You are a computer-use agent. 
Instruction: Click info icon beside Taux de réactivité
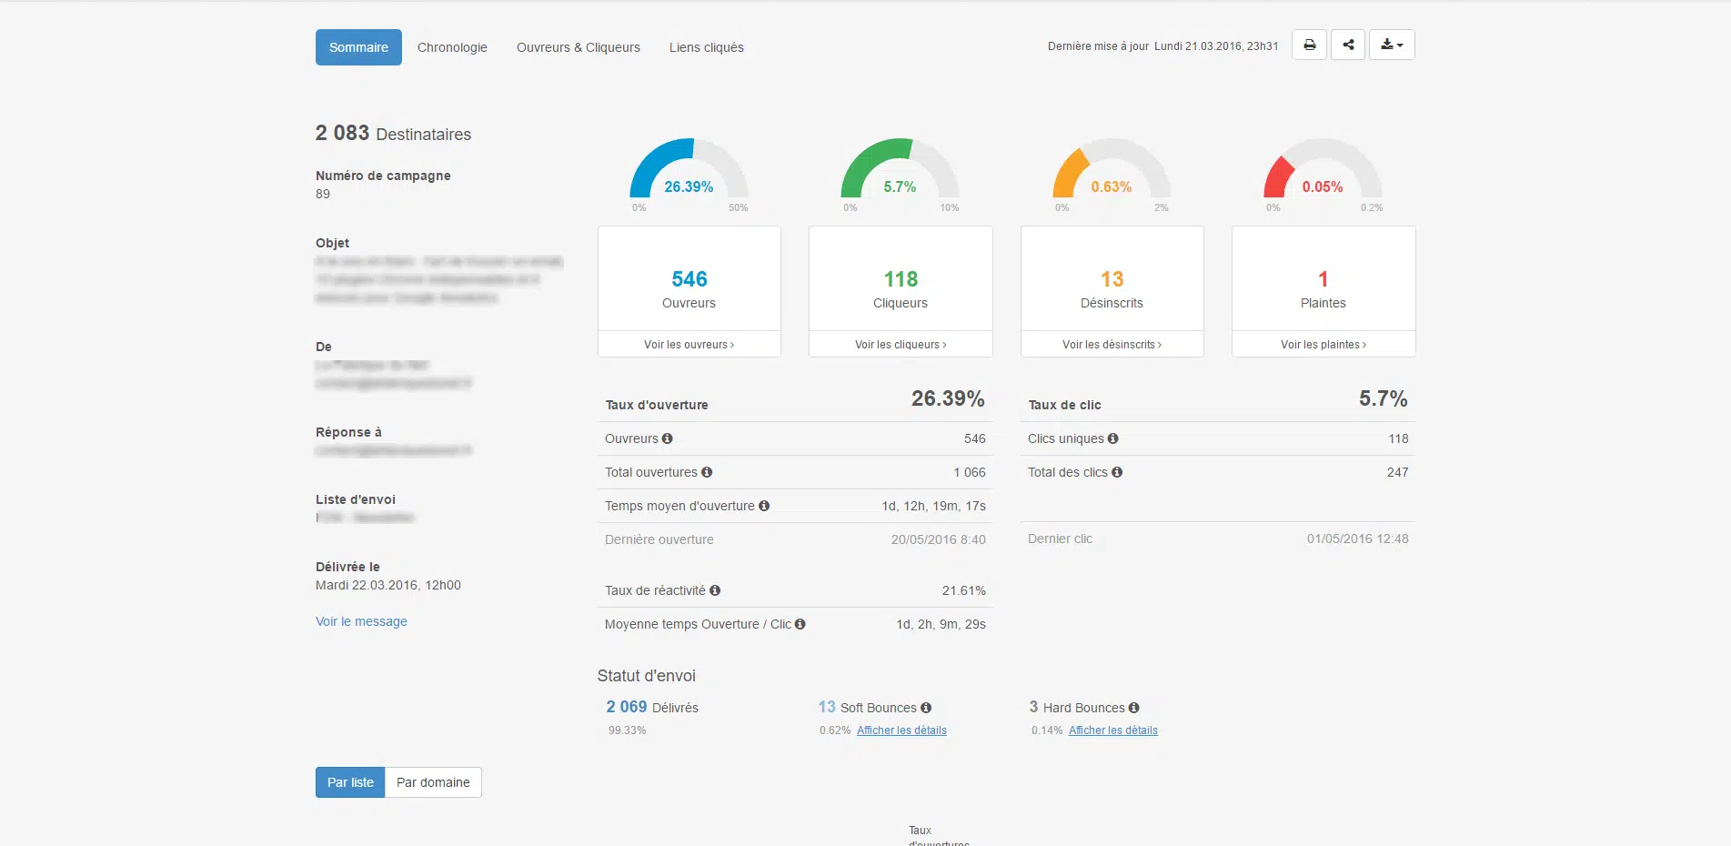715,590
